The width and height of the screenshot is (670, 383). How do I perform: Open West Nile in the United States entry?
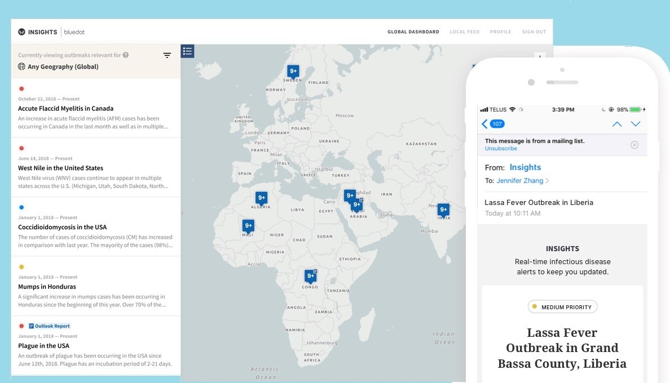pos(96,167)
